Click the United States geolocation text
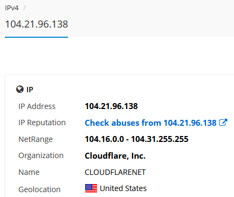234x197 pixels. point(123,188)
